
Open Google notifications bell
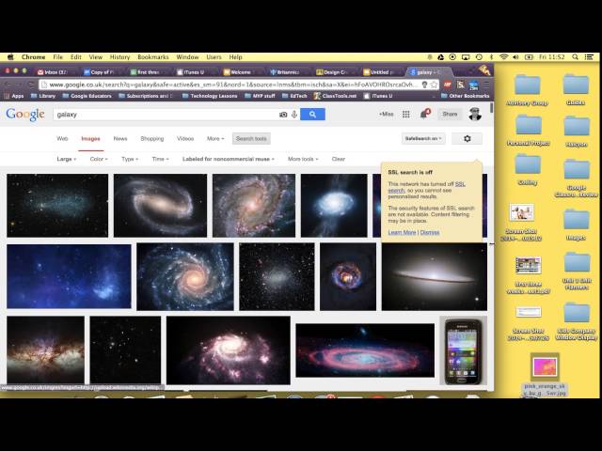425,114
